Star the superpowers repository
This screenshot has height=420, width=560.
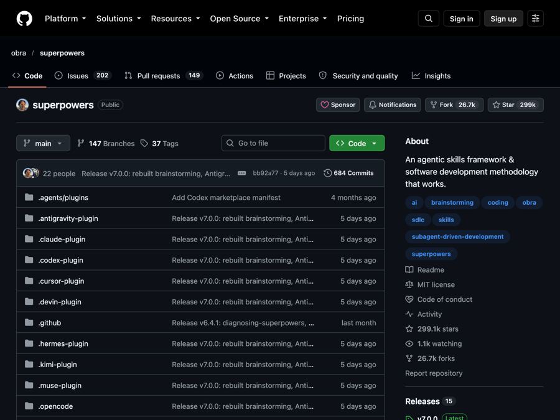pos(516,105)
